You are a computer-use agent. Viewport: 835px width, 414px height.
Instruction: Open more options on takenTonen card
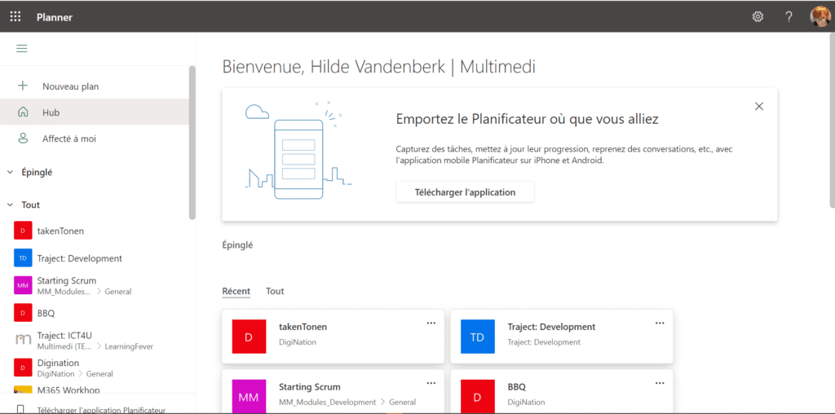431,323
